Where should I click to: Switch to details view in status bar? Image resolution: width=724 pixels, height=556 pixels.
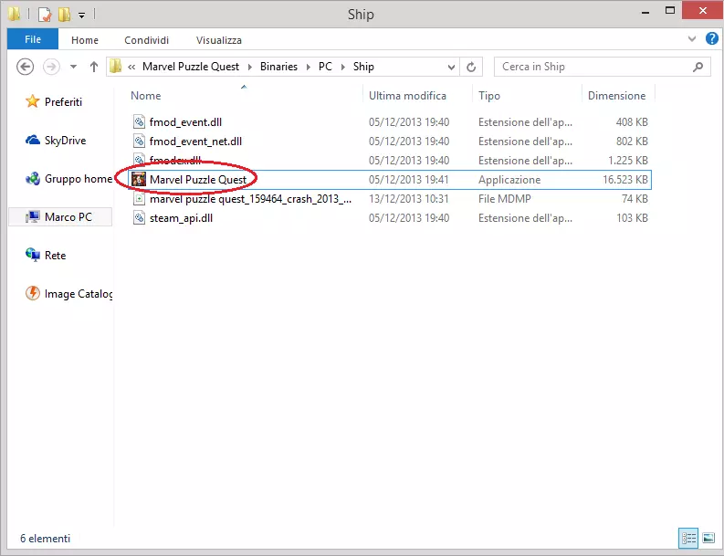(x=688, y=538)
